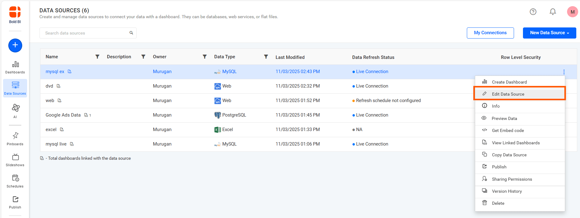The width and height of the screenshot is (580, 218).
Task: Filter the Data Type column
Action: click(x=266, y=57)
